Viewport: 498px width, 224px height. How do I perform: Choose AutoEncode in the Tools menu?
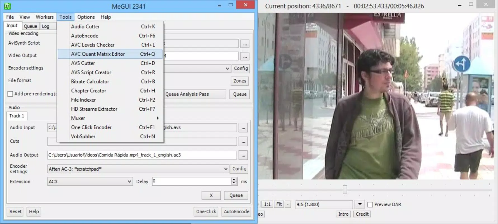110,36
